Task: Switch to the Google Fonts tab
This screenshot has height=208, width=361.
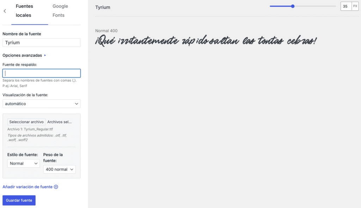Action: (x=60, y=10)
